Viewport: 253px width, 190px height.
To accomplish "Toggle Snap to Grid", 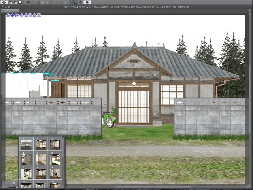I will tap(80, 2).
